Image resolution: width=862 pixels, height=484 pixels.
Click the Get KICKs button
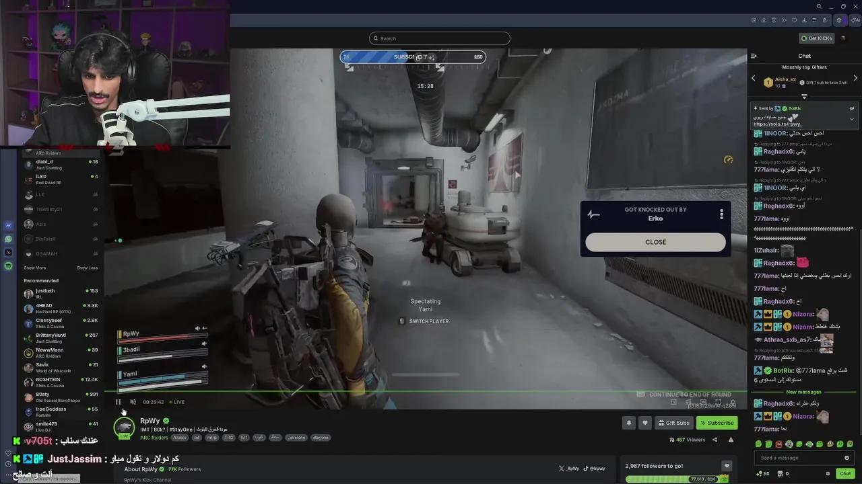[x=817, y=38]
